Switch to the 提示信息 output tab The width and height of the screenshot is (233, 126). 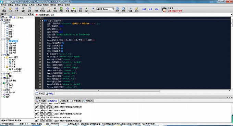point(41,101)
